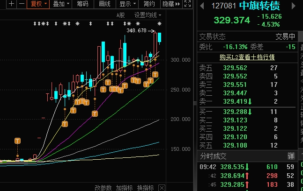Go to next security arrow
The height and width of the screenshot is (191, 303).
pyautogui.click(x=293, y=6)
